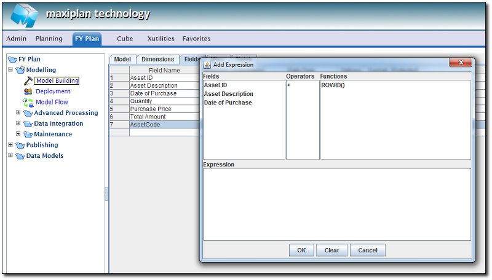
Task: Expand the Maintenance tree node
Action: [x=18, y=134]
